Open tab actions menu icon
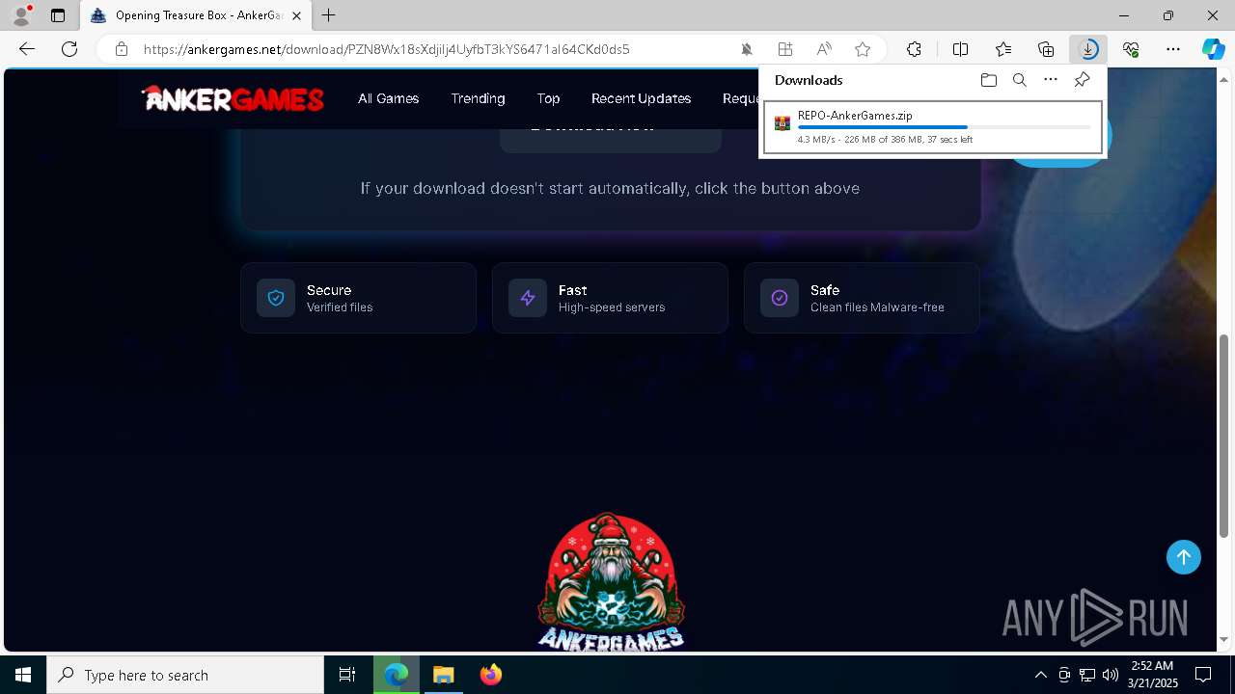The width and height of the screenshot is (1235, 694). pos(58,15)
